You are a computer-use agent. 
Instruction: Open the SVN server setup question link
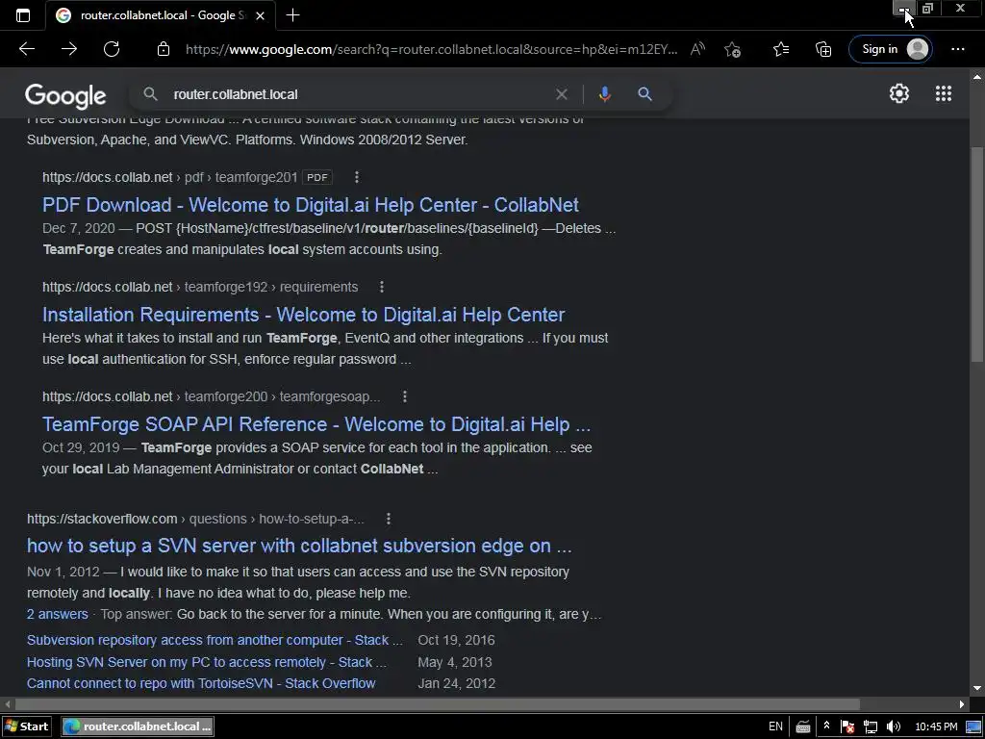[299, 546]
